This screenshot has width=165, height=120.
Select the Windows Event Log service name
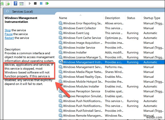click(x=76, y=33)
